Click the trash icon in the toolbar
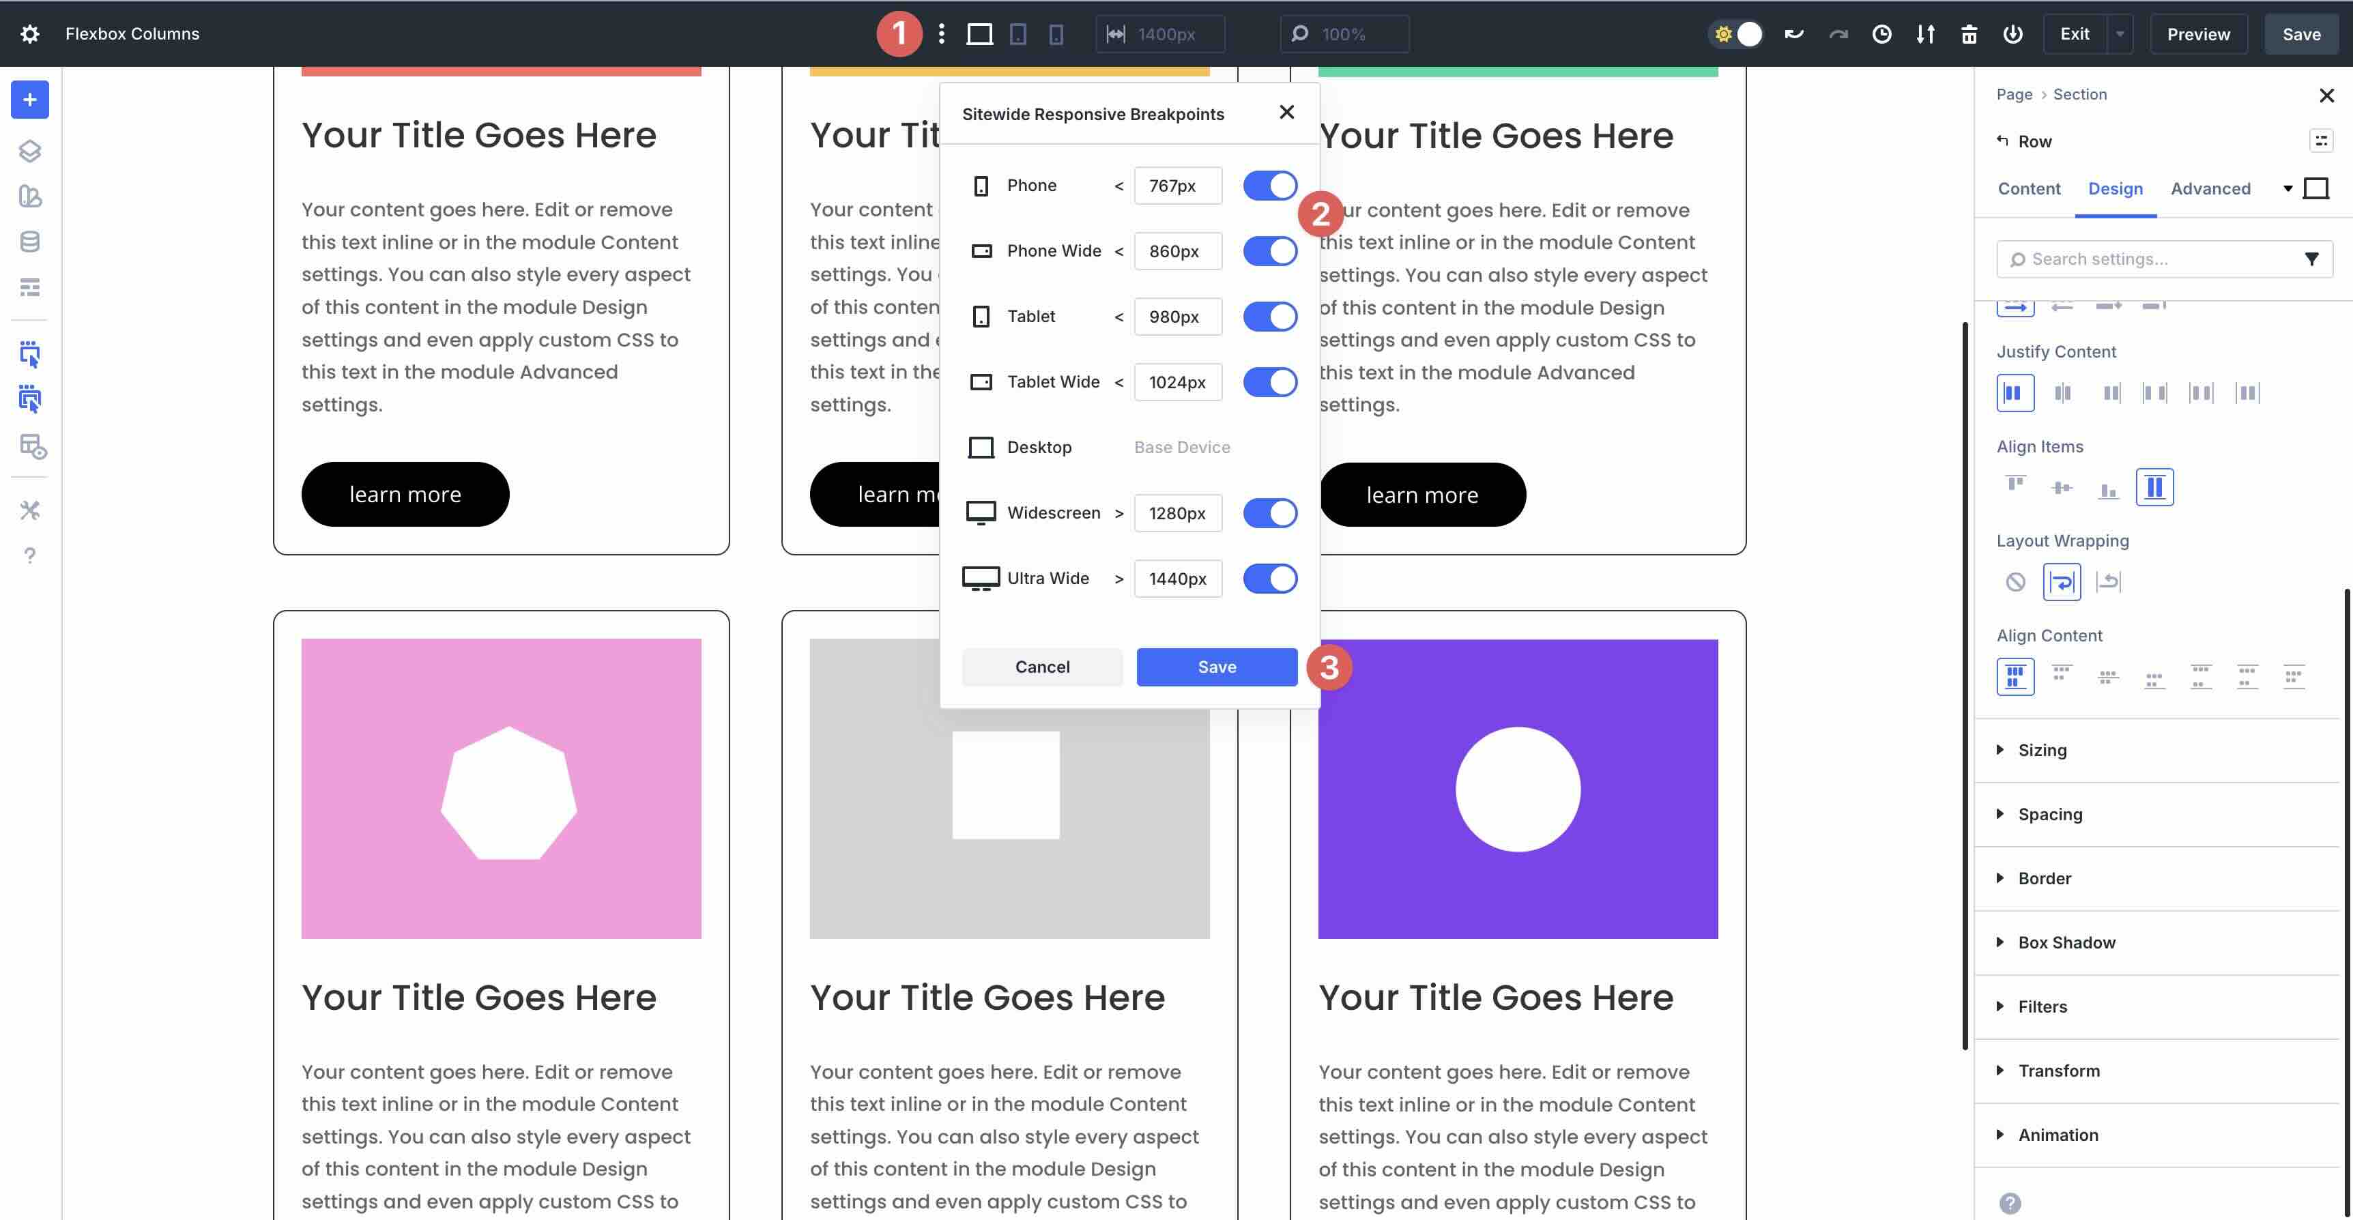This screenshot has width=2353, height=1220. pyautogui.click(x=1968, y=34)
